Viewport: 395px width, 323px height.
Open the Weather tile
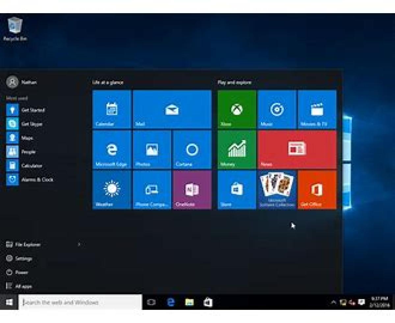point(112,190)
